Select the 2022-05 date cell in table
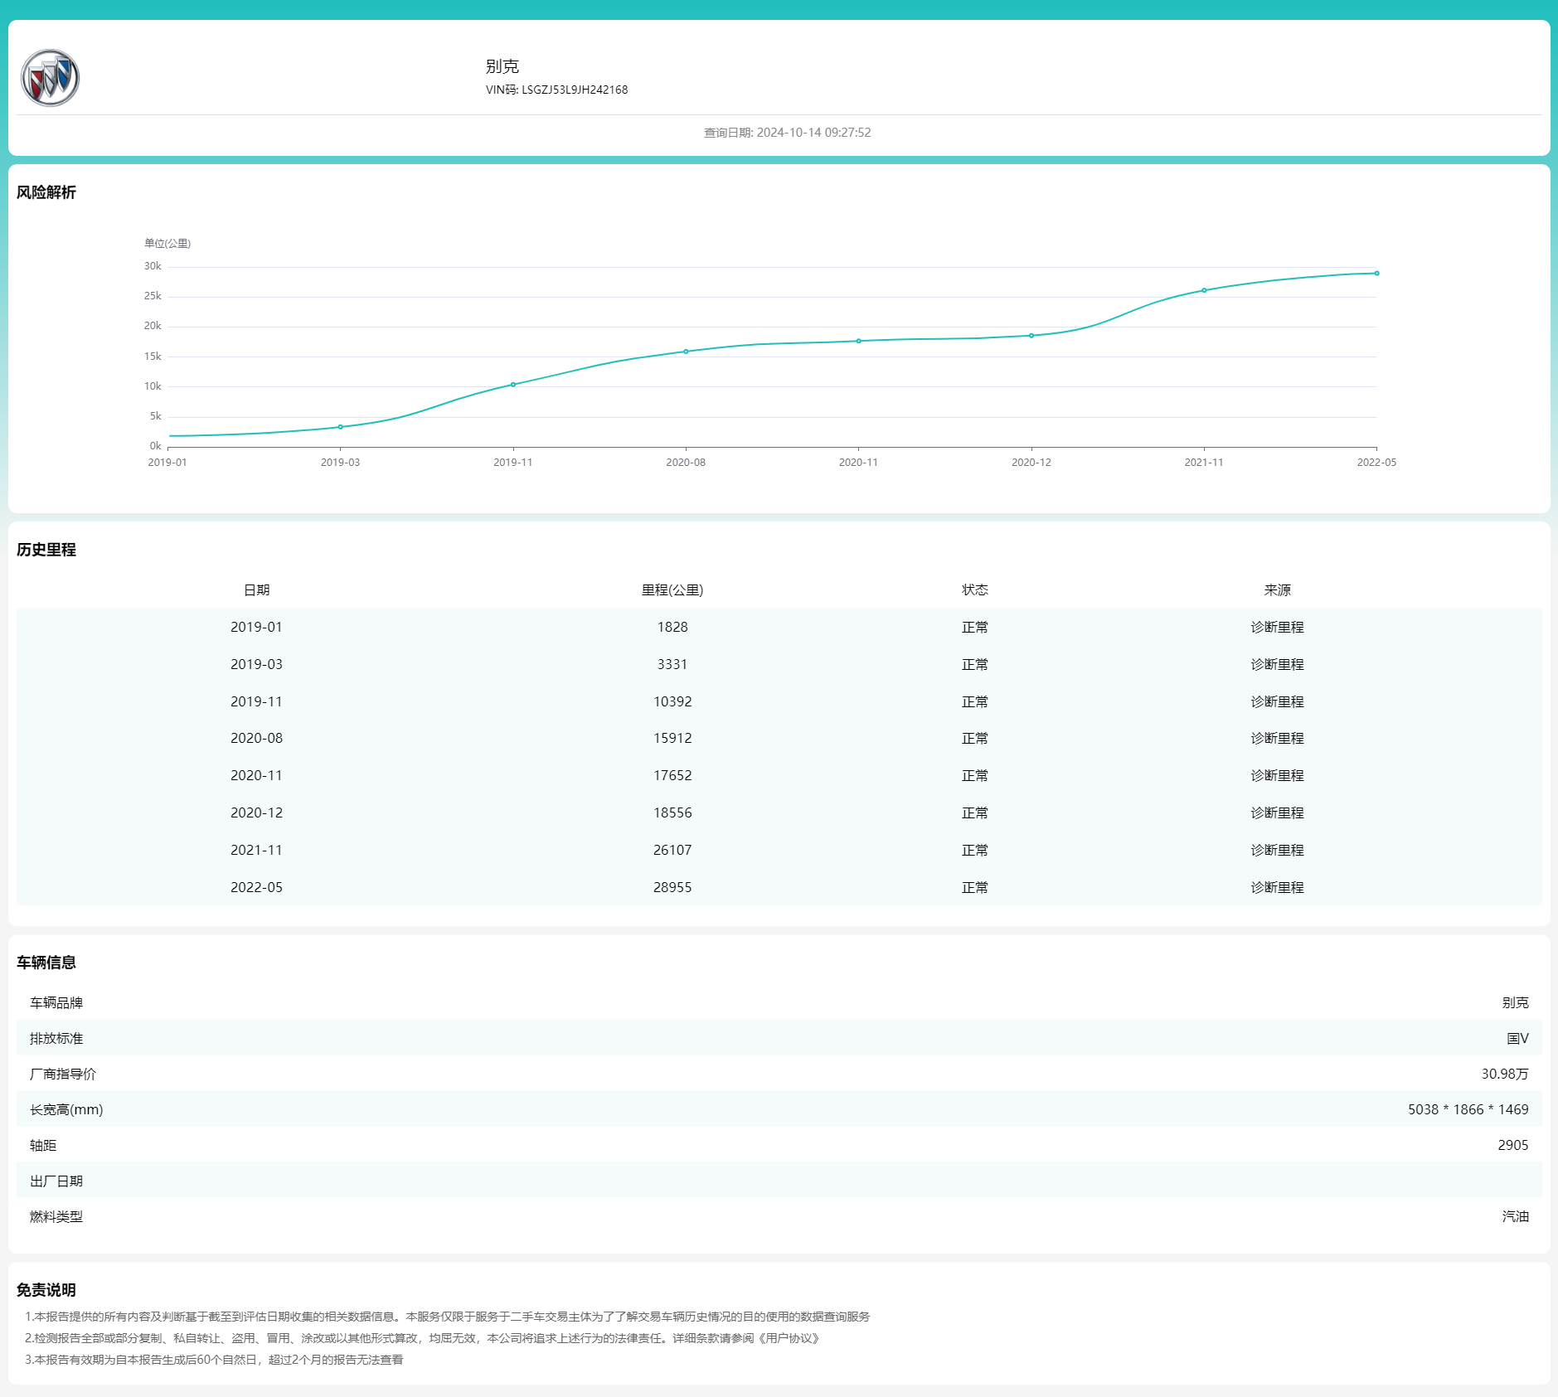Image resolution: width=1558 pixels, height=1397 pixels. [x=256, y=887]
